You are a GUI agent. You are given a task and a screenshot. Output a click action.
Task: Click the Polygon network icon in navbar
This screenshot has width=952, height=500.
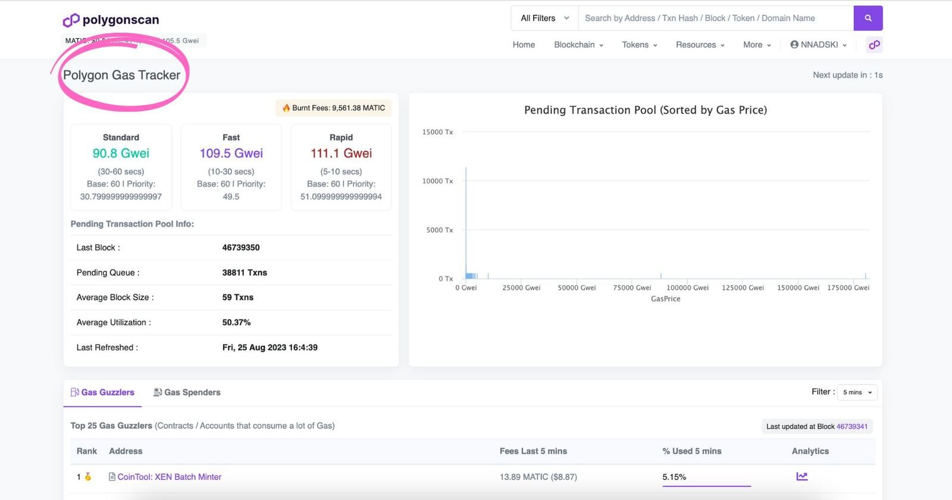(x=874, y=45)
